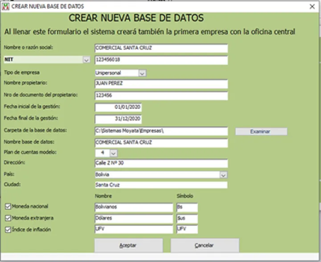Click the Índice de inflación label text

click(31, 229)
